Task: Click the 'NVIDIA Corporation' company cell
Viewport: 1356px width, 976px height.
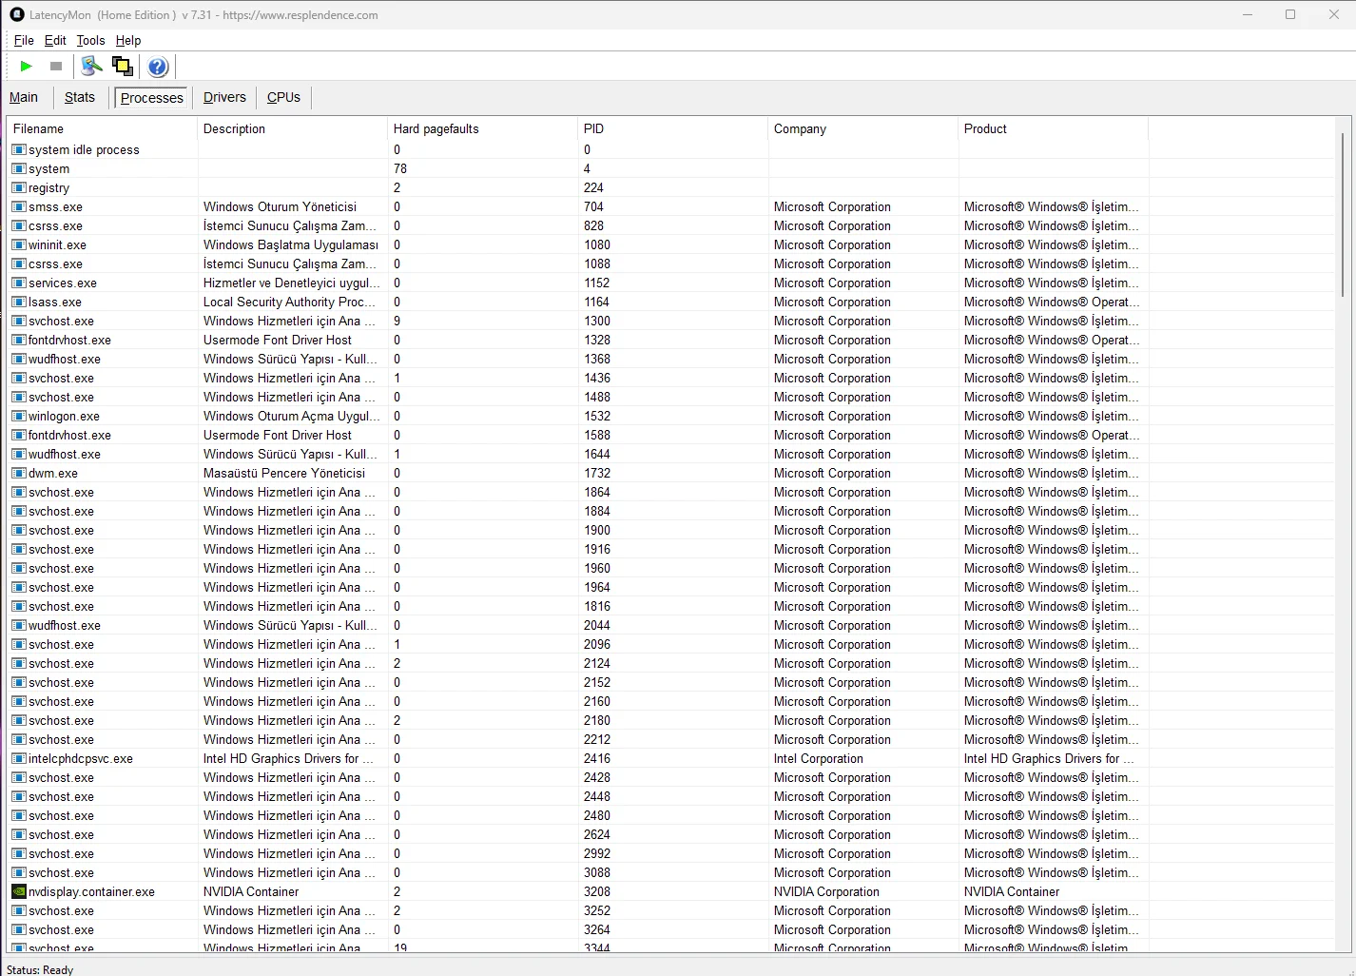Action: (x=826, y=891)
